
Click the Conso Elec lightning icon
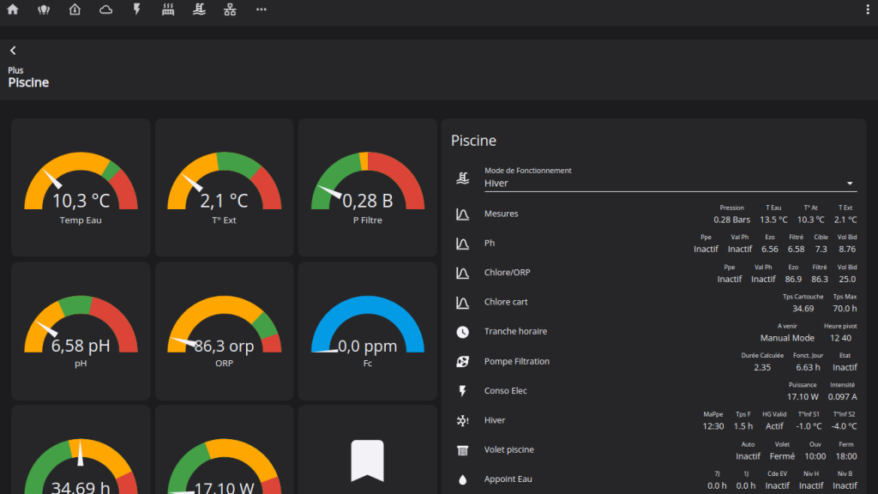(x=462, y=391)
